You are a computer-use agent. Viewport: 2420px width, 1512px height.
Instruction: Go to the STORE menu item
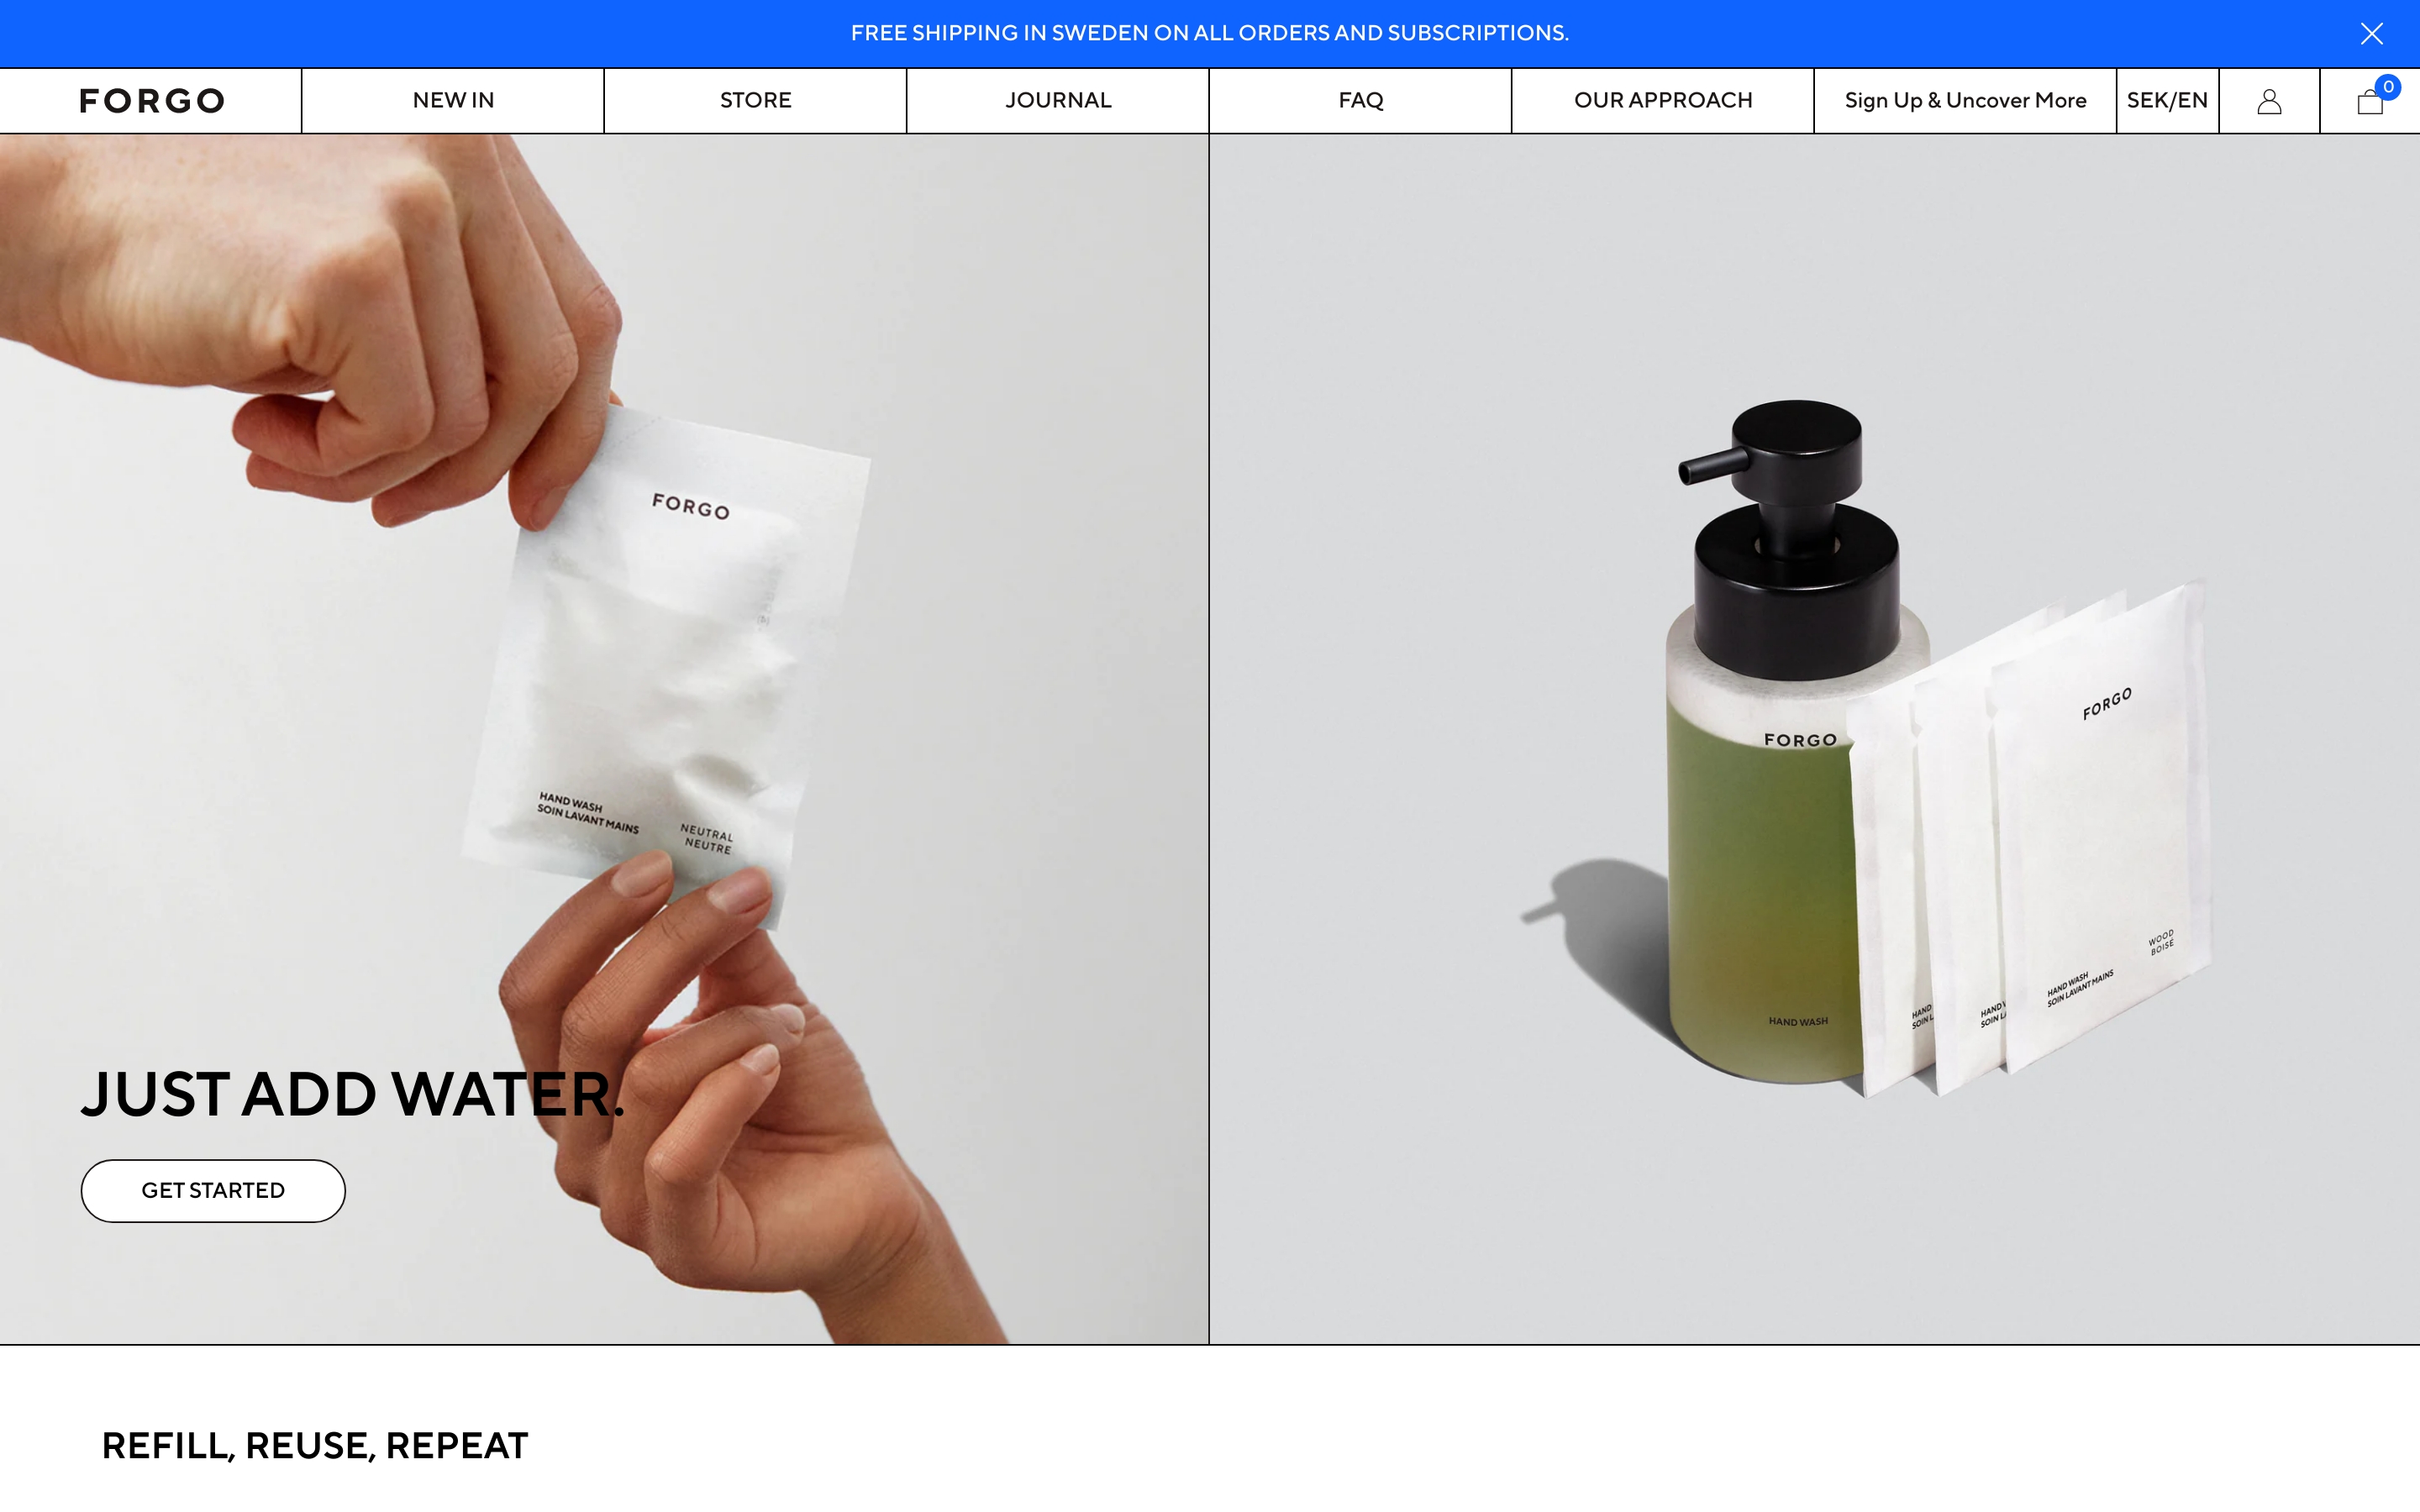[755, 101]
